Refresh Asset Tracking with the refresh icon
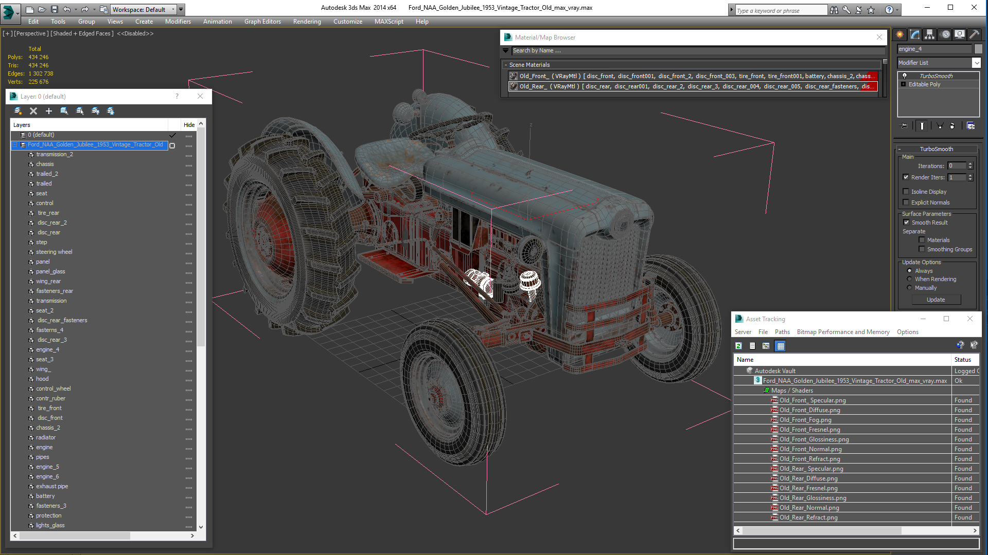This screenshot has height=555, width=988. (739, 346)
